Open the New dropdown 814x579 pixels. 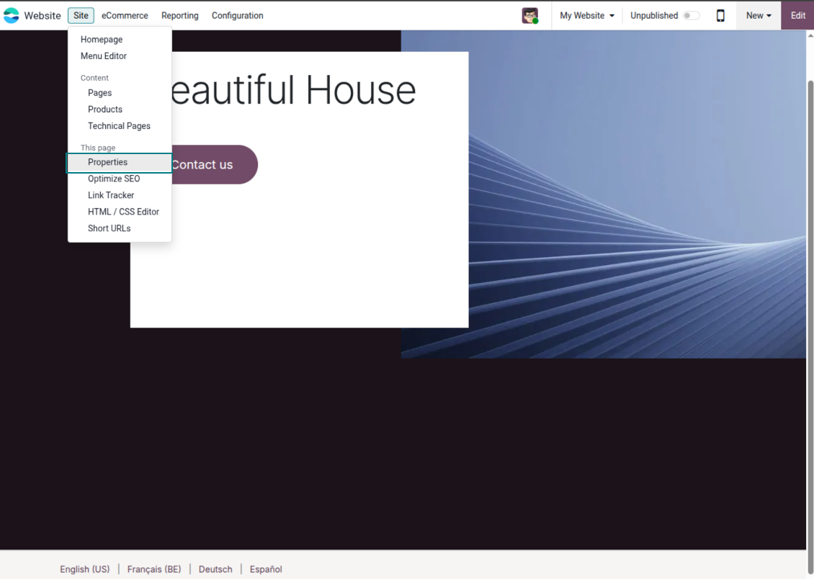pyautogui.click(x=758, y=15)
